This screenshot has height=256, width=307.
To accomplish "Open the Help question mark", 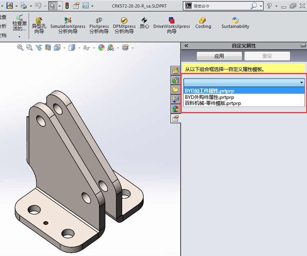I will pyautogui.click(x=269, y=6).
